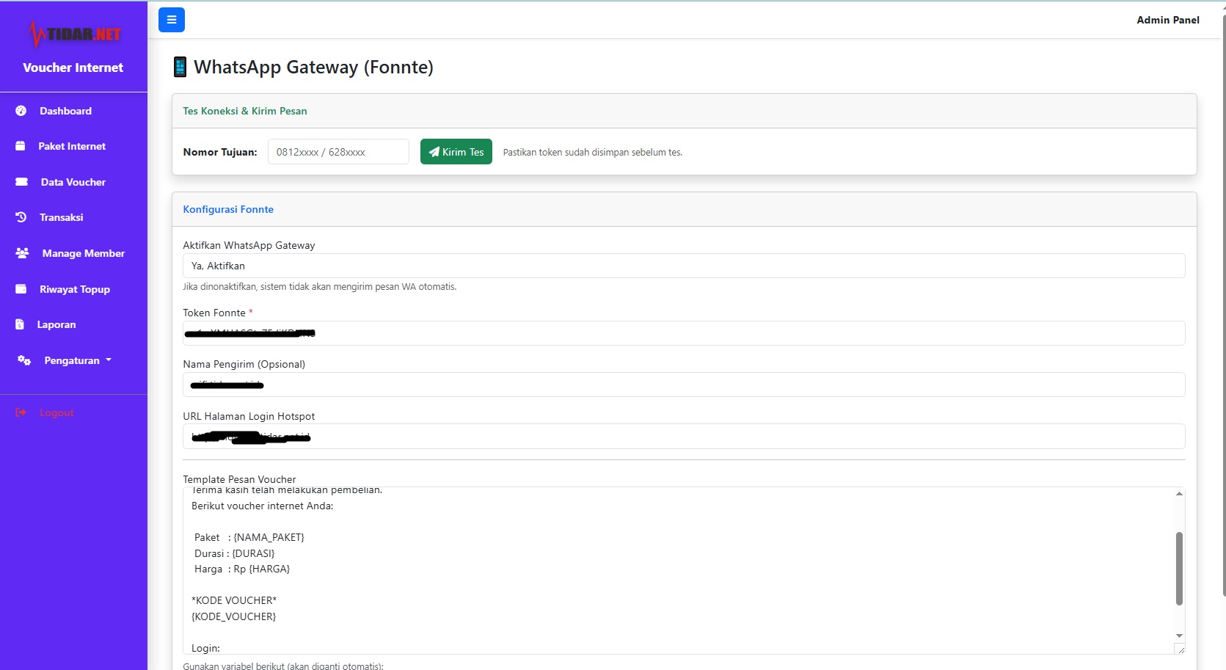Screen dimensions: 1226x670
Task: Click inside the Template Pesan Voucher textarea
Action: (x=679, y=570)
